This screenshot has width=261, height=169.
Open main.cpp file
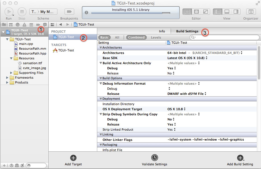coord(26,44)
